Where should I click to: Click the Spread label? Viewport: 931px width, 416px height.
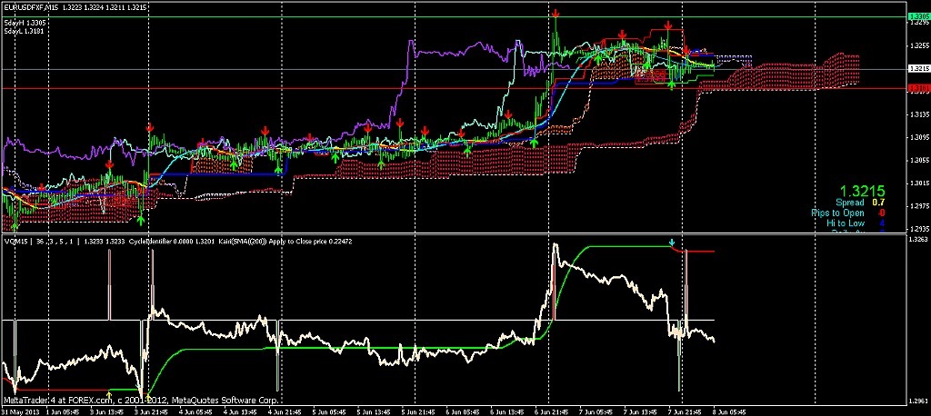pos(850,203)
